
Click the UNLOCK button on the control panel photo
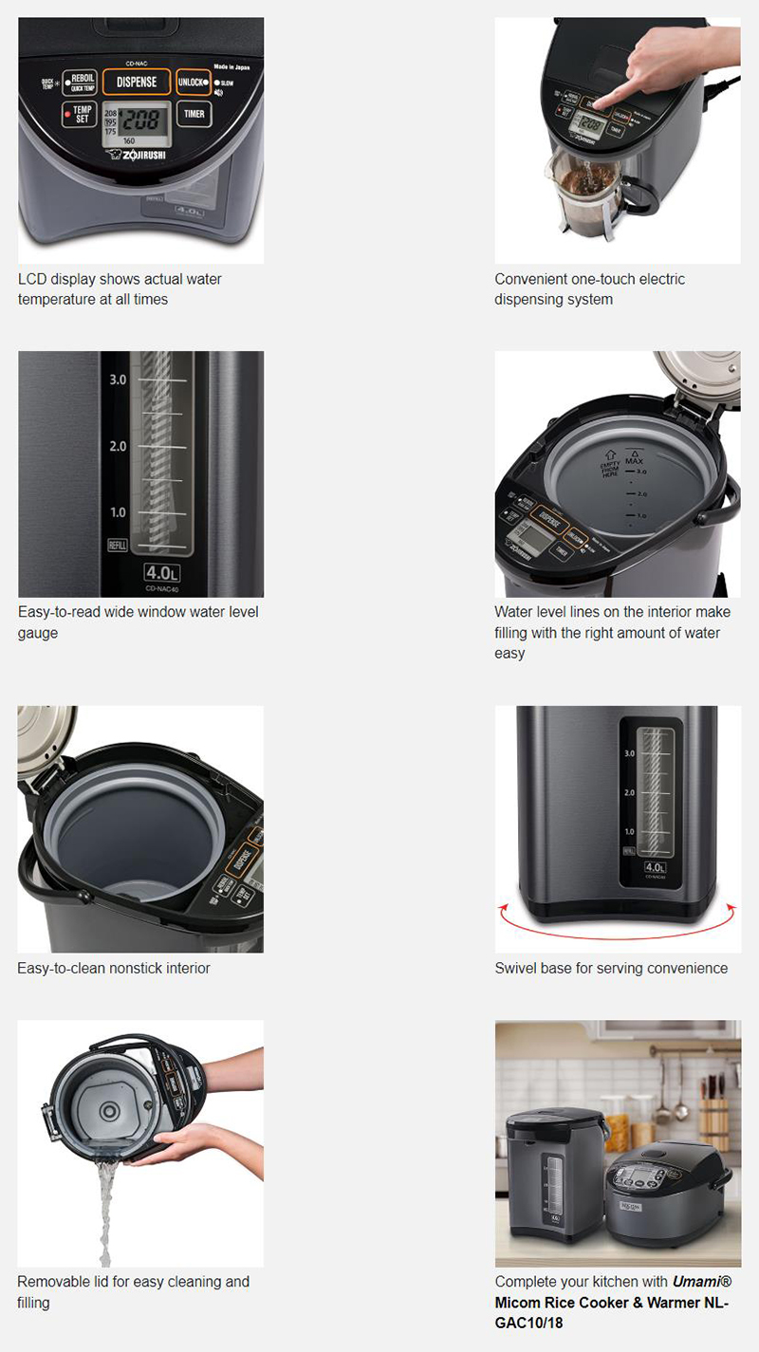pos(194,83)
